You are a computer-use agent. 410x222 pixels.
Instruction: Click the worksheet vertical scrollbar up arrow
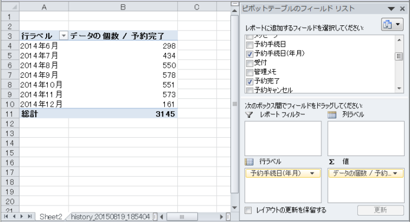coord(235,11)
